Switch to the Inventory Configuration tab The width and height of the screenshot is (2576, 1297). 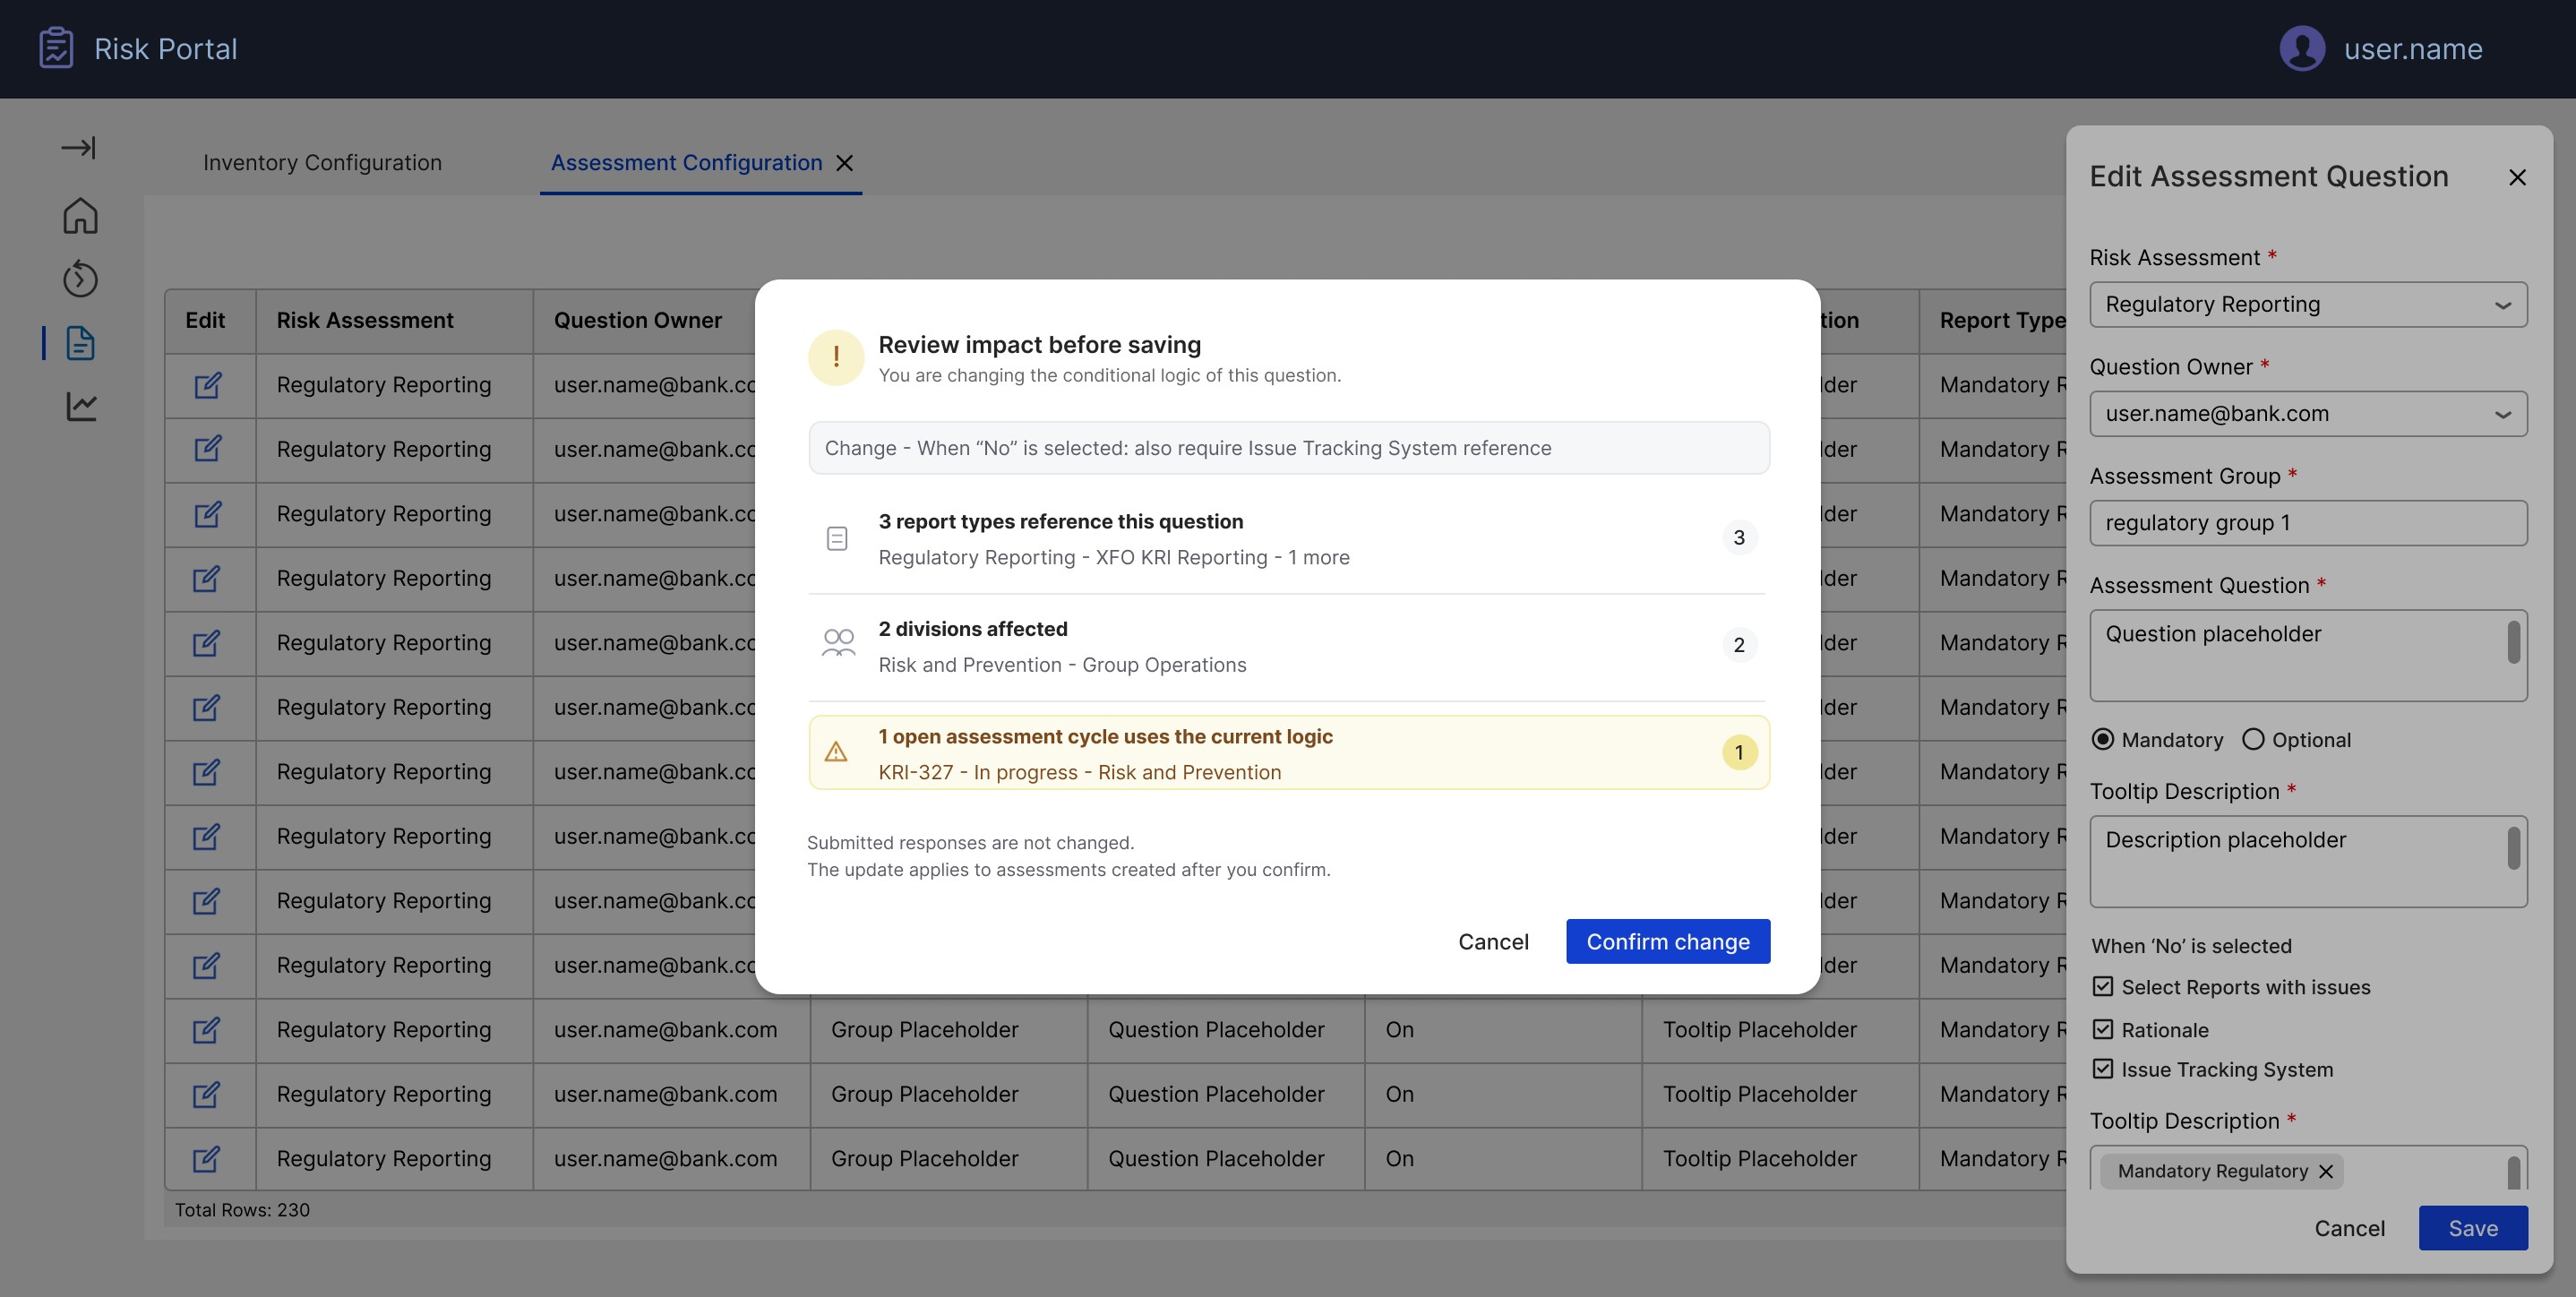tap(322, 163)
